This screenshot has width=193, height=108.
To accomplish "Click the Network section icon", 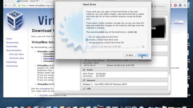I will pos(84,80).
